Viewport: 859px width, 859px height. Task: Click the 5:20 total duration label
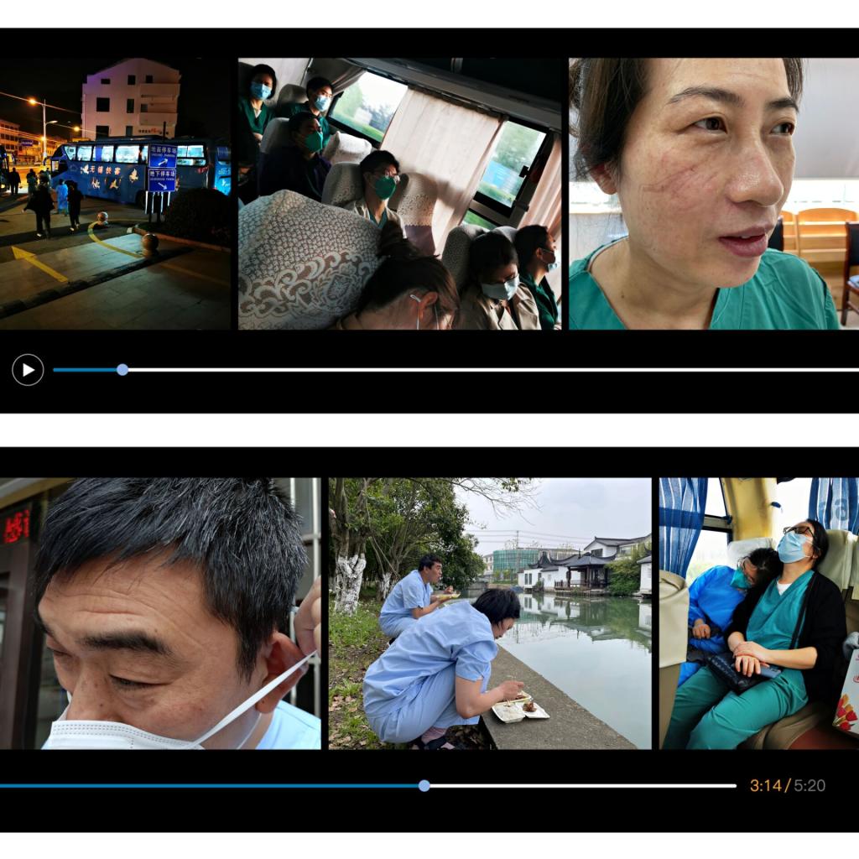click(x=810, y=785)
